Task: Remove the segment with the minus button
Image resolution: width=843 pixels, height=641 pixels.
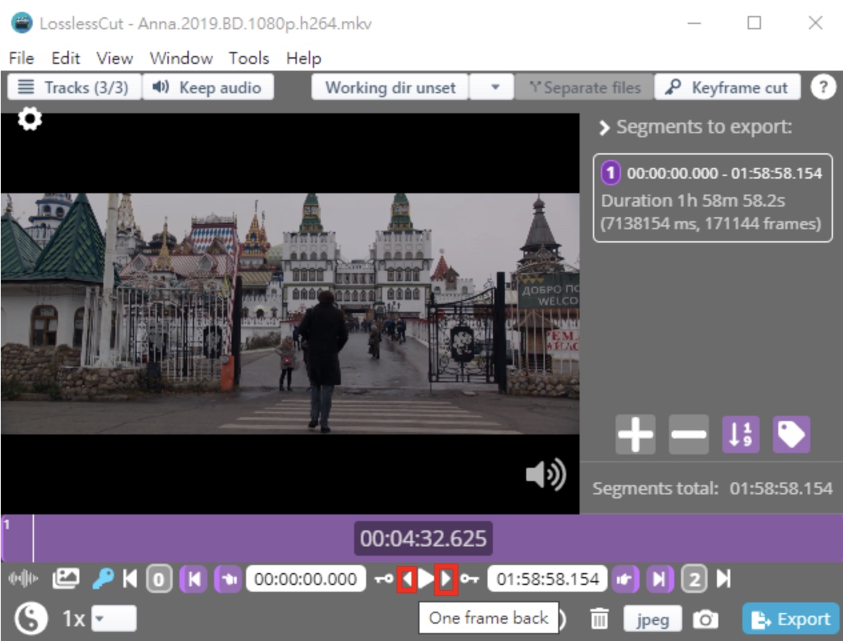Action: tap(688, 434)
